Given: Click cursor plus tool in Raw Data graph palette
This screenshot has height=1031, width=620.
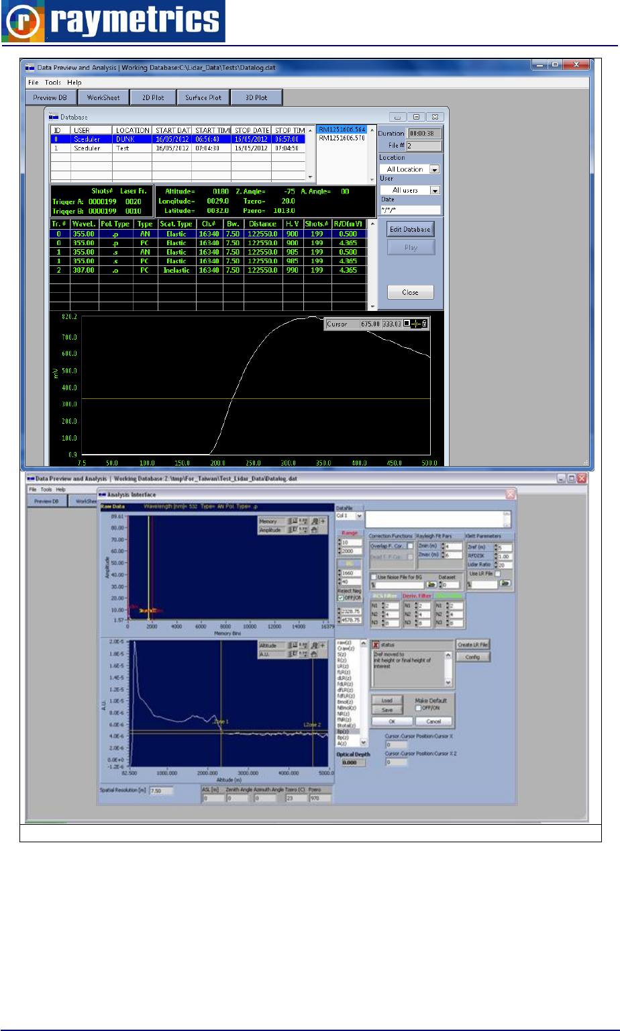Looking at the screenshot, I should [323, 521].
